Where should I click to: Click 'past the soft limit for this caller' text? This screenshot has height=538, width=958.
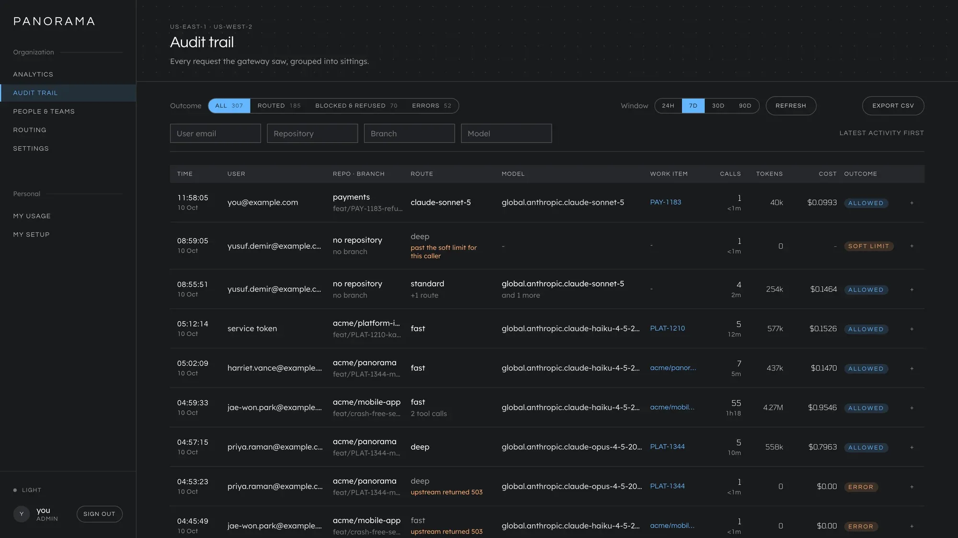coord(444,252)
